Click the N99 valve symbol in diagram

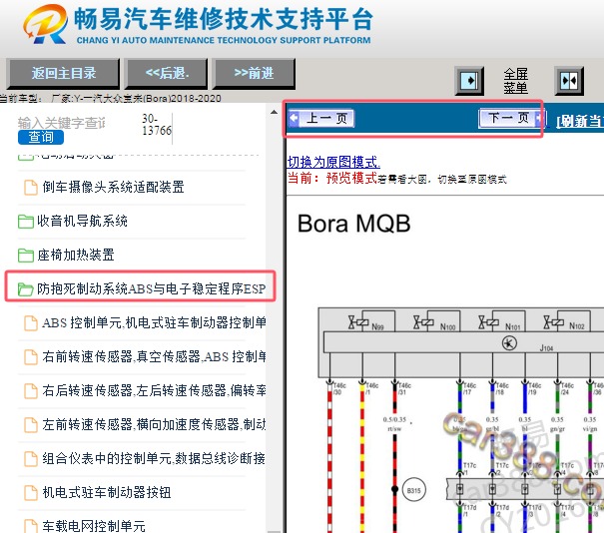(x=358, y=322)
